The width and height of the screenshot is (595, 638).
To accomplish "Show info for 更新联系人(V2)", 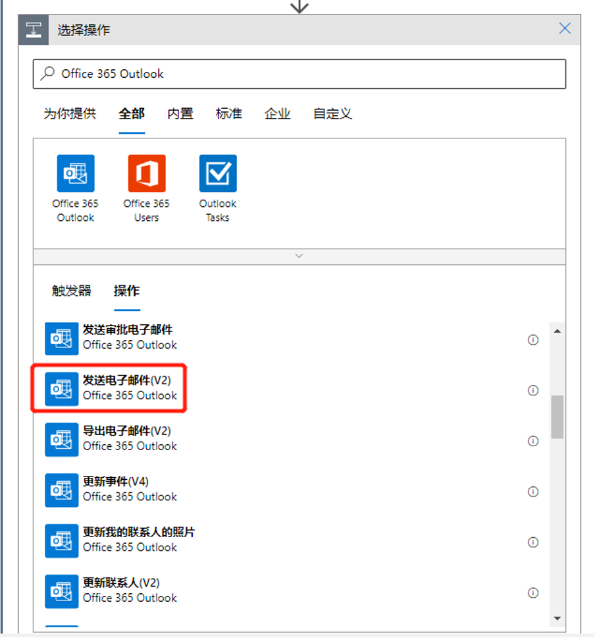I will click(x=533, y=593).
